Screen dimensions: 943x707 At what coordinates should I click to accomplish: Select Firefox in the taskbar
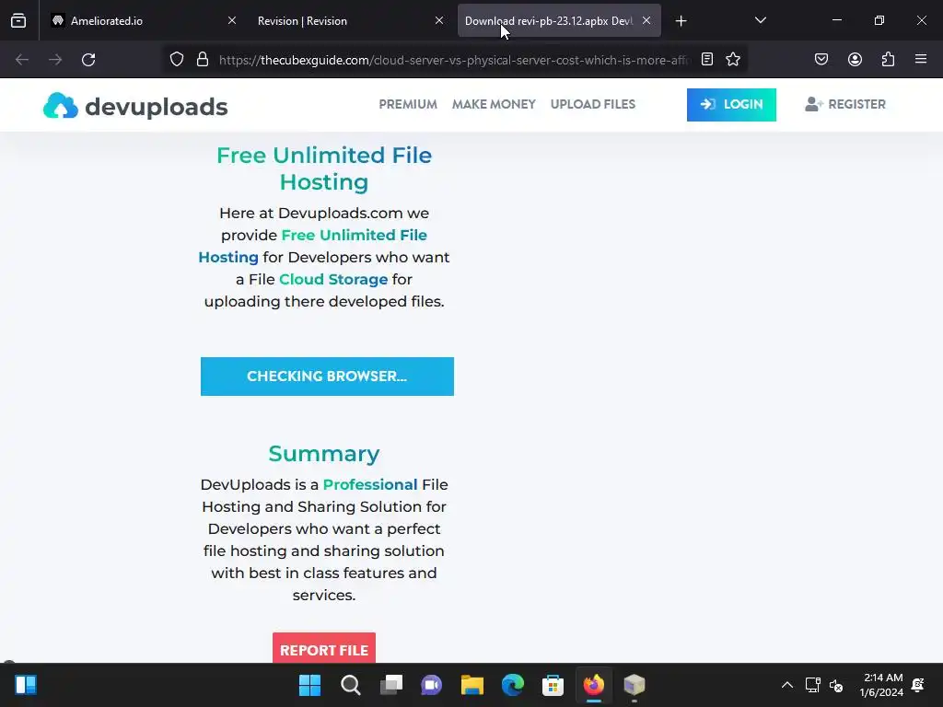[x=594, y=685]
